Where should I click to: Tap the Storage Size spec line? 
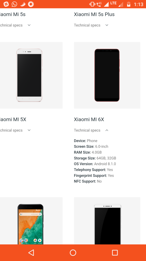tap(95, 158)
